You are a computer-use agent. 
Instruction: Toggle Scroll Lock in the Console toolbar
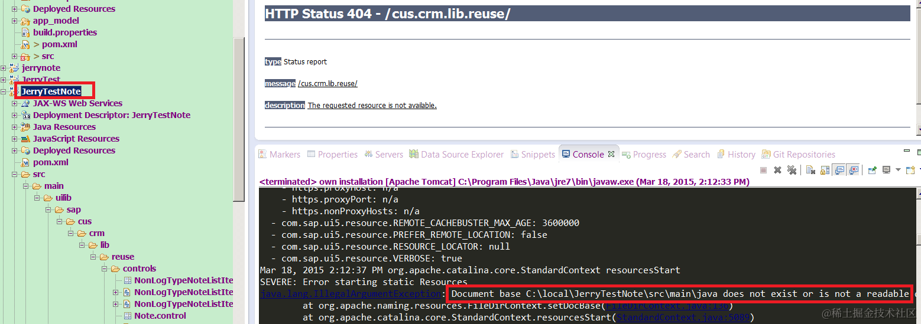[x=825, y=170]
